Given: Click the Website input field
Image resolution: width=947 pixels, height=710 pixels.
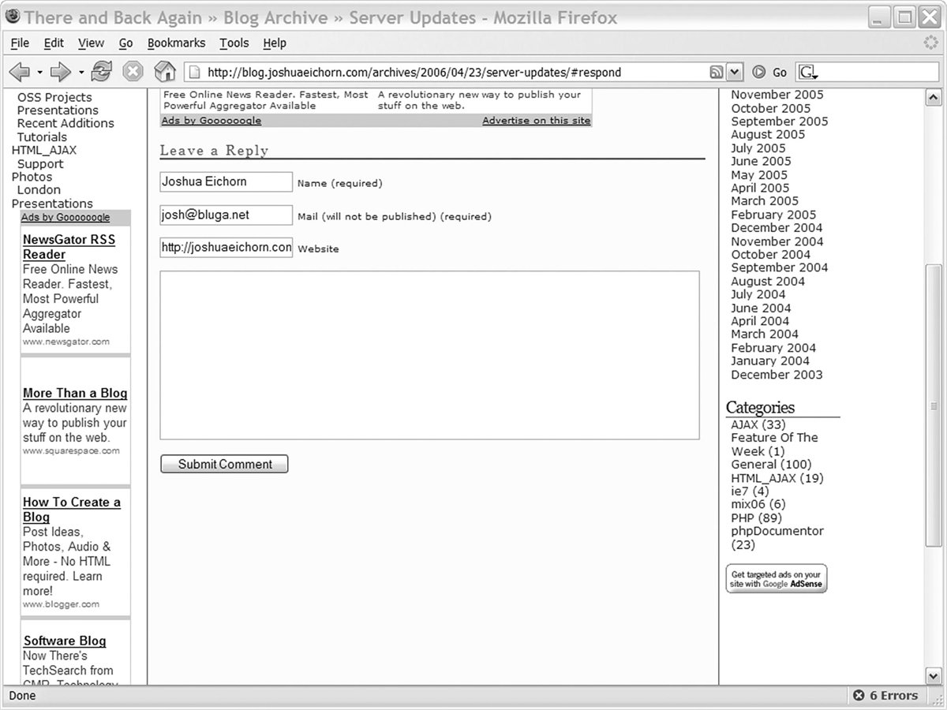Looking at the screenshot, I should [226, 247].
